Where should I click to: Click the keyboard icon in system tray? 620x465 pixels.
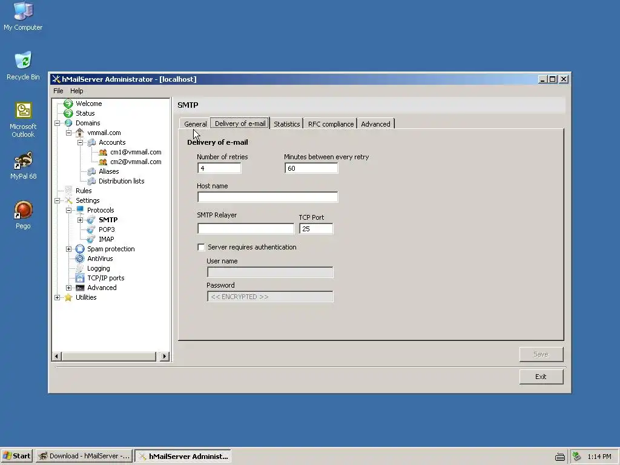tap(560, 457)
